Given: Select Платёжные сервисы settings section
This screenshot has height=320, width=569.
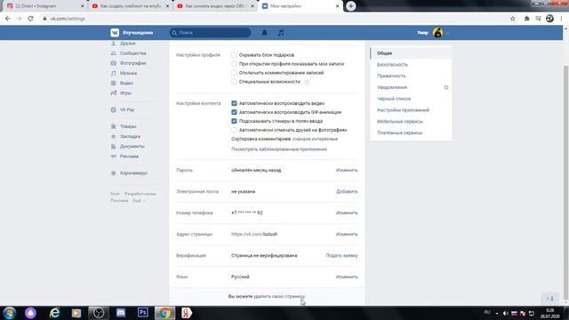Looking at the screenshot, I should pyautogui.click(x=411, y=132).
